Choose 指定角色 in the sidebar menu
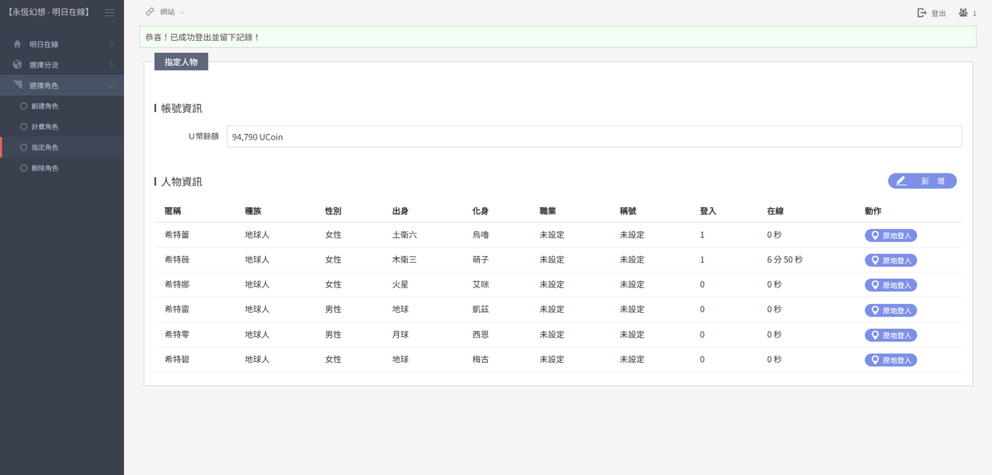 tap(45, 148)
